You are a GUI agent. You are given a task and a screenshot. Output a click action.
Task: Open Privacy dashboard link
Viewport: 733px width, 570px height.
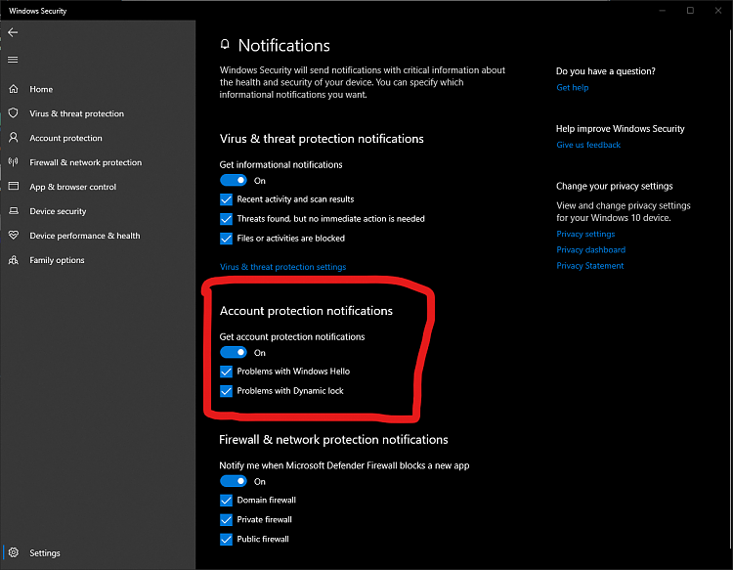coord(590,249)
